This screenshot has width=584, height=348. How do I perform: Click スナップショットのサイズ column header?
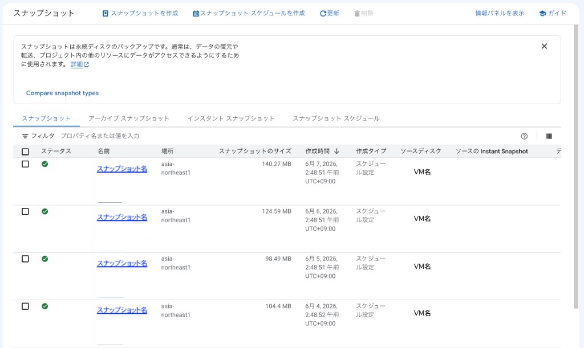pos(255,152)
